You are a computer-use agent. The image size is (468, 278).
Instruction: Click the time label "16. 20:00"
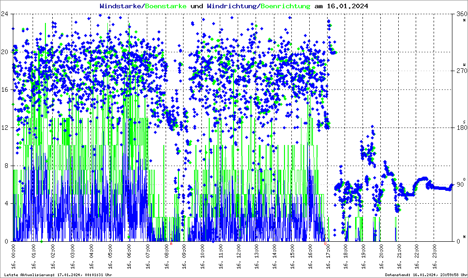381,256
